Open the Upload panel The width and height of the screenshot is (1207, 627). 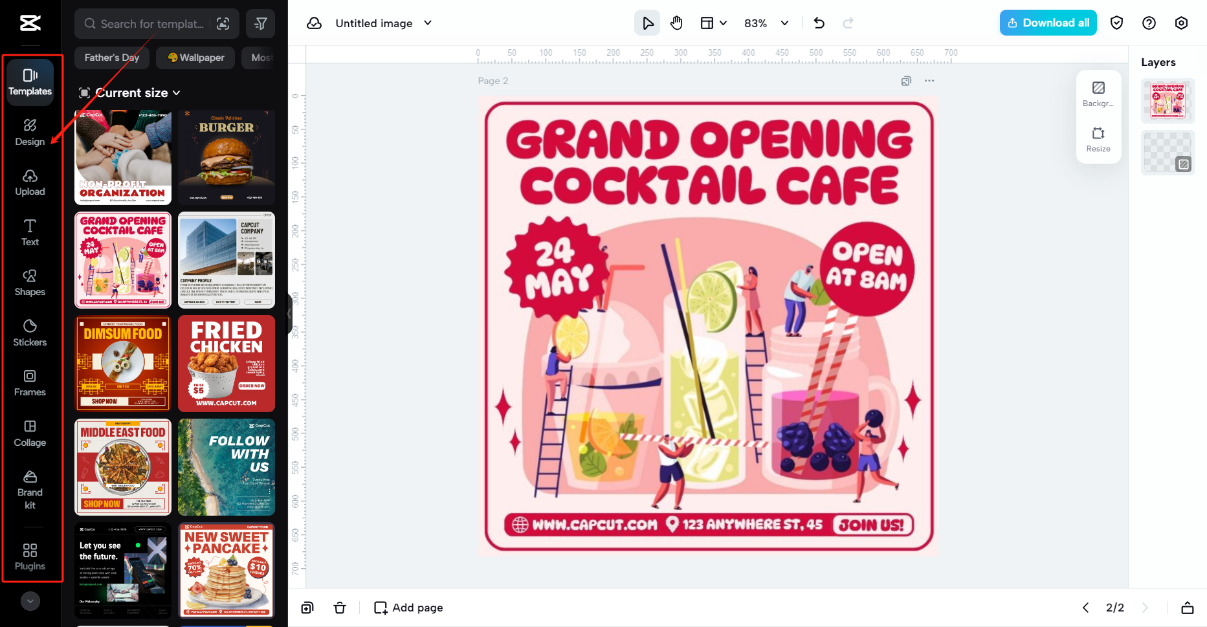click(30, 182)
